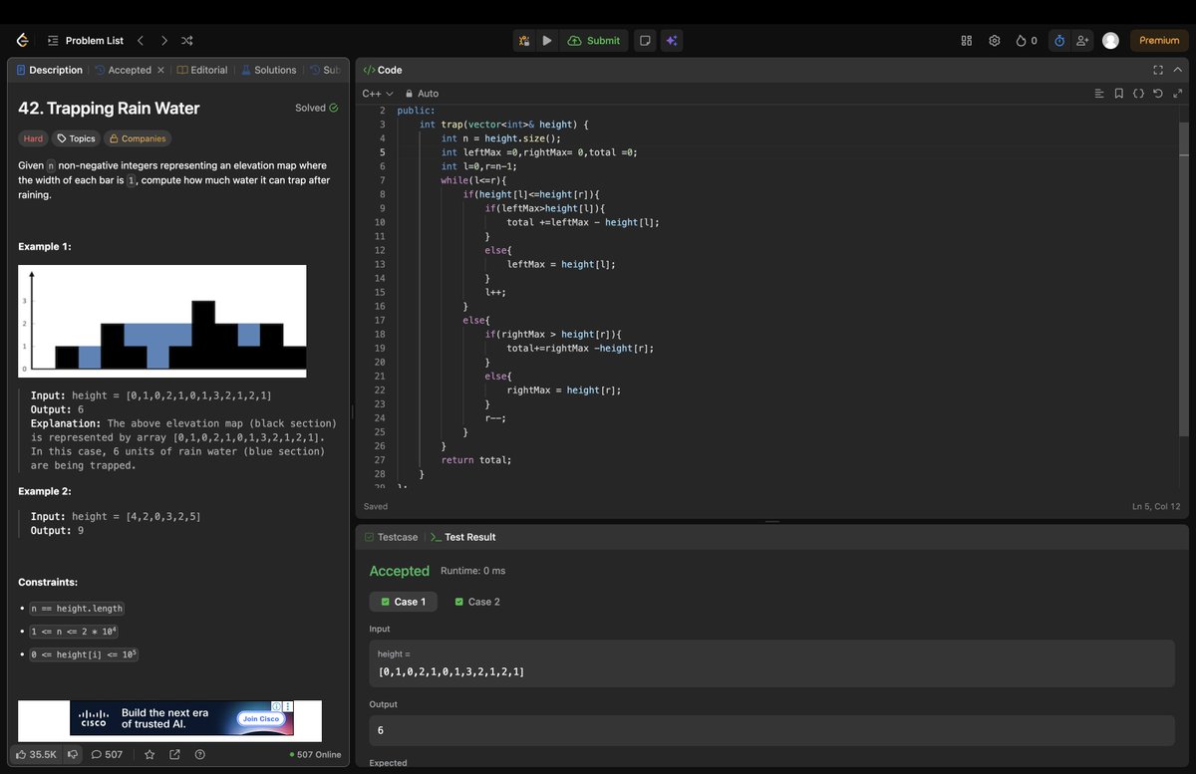Format the code using the format lines icon
Viewport: 1196px width, 774px height.
click(1099, 93)
